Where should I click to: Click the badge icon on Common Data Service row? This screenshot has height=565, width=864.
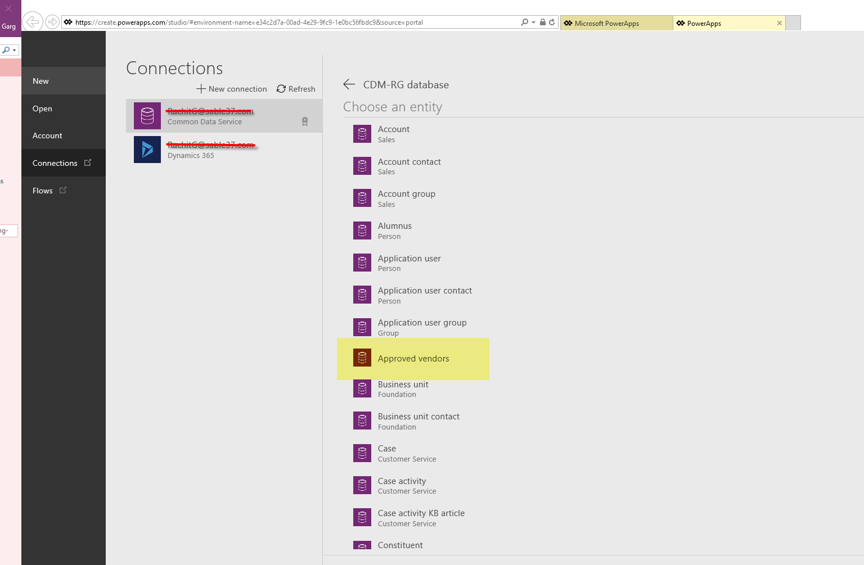pos(305,121)
